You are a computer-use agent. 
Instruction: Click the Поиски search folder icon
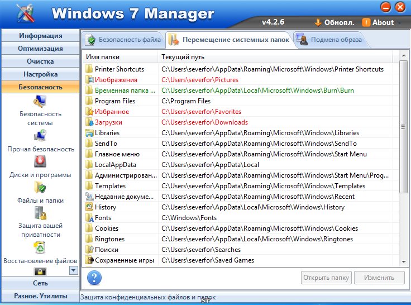[x=89, y=250]
